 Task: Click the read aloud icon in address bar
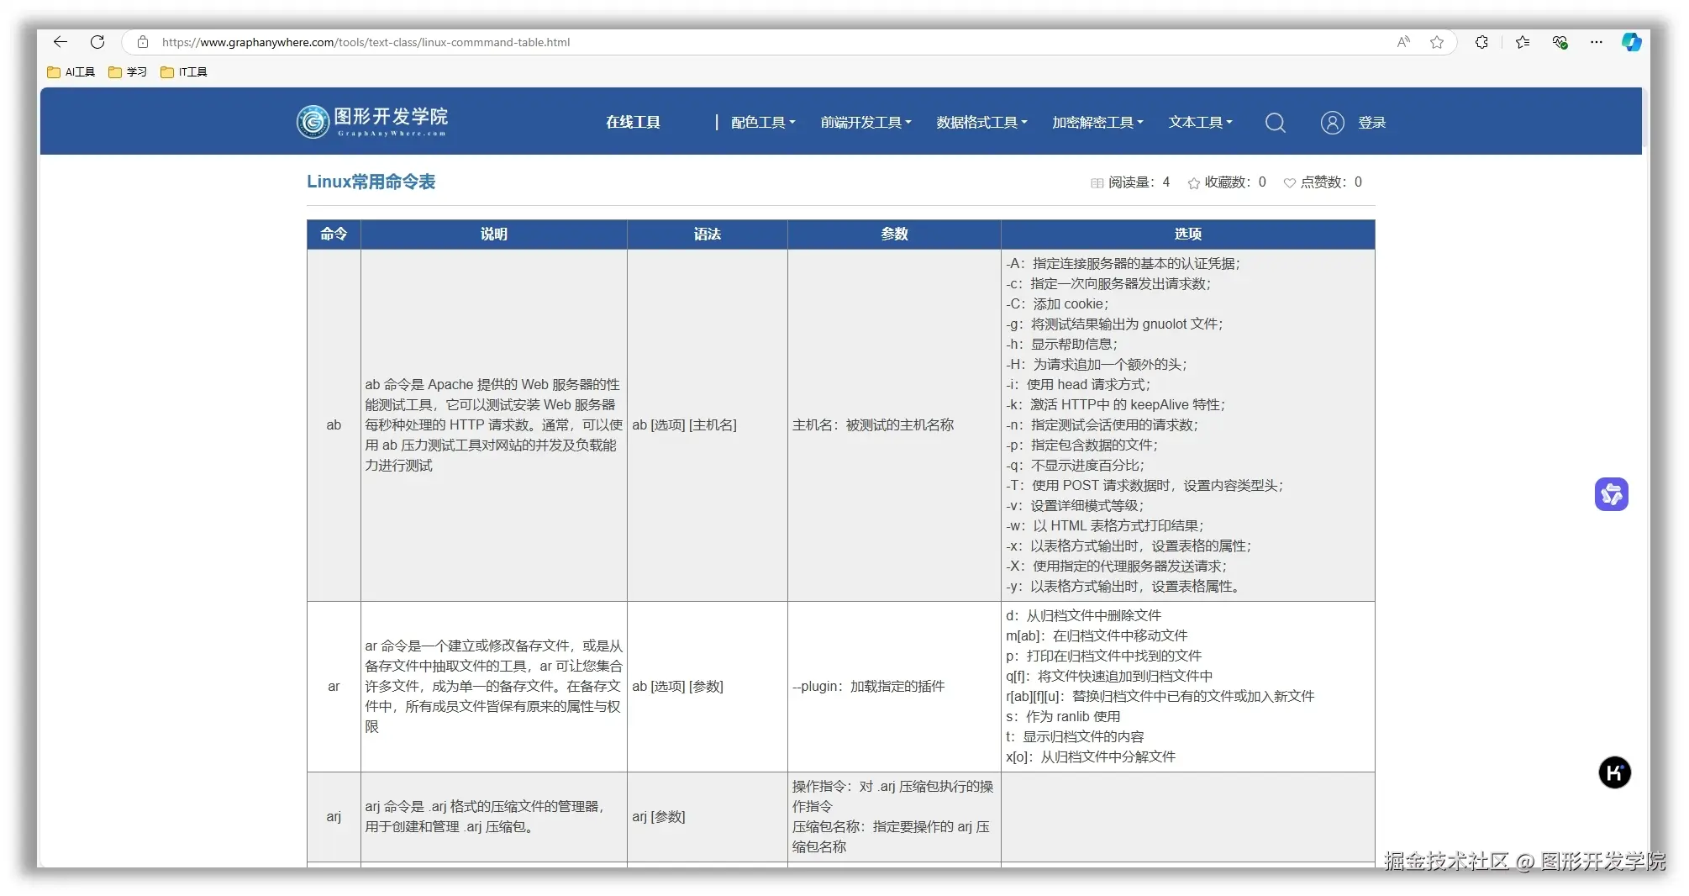[1403, 42]
